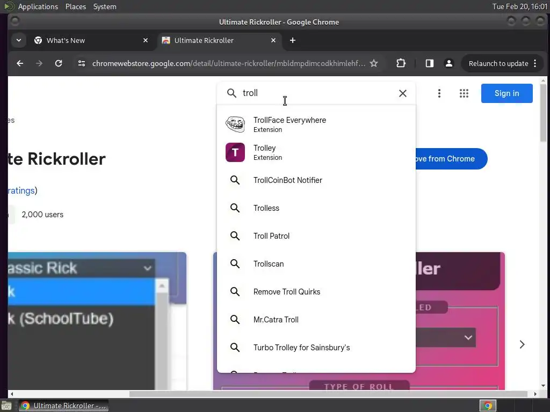
Task: Show next screenshot with the right chevron
Action: (x=522, y=344)
